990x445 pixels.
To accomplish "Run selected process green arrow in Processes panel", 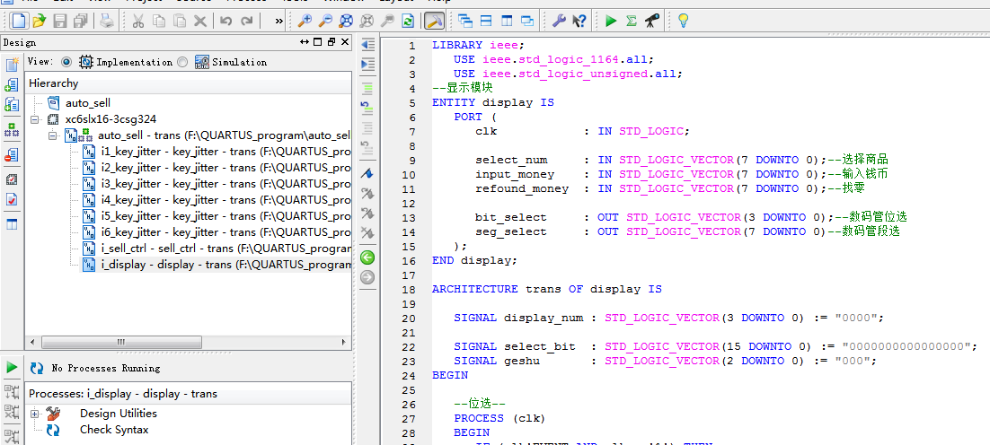I will [x=12, y=368].
